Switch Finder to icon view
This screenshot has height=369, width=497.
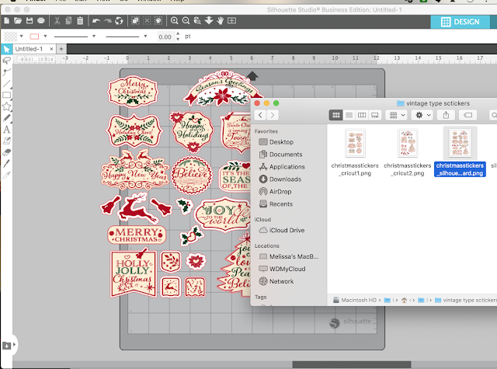click(x=336, y=115)
